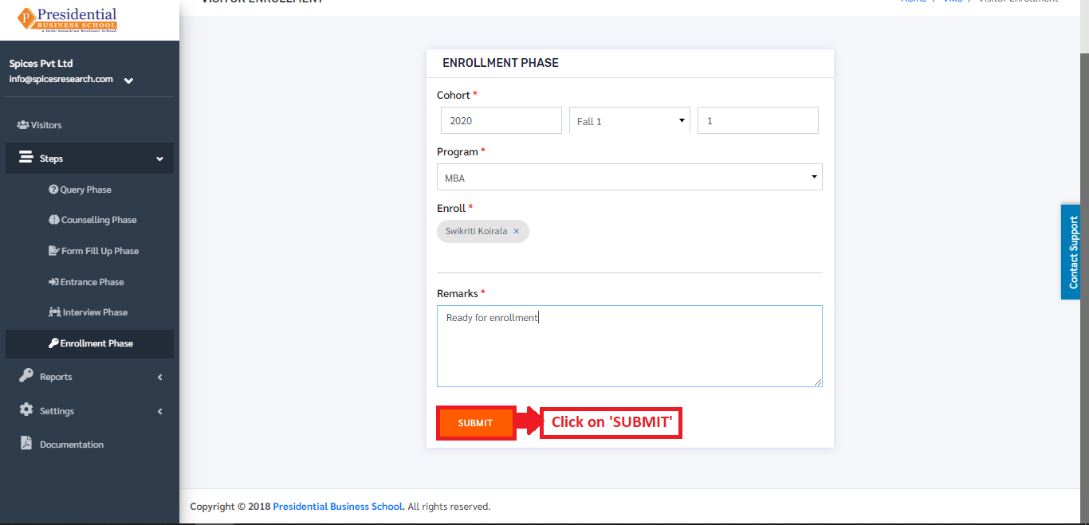Click the Enrollment Phase key icon
The image size is (1089, 525).
53,343
